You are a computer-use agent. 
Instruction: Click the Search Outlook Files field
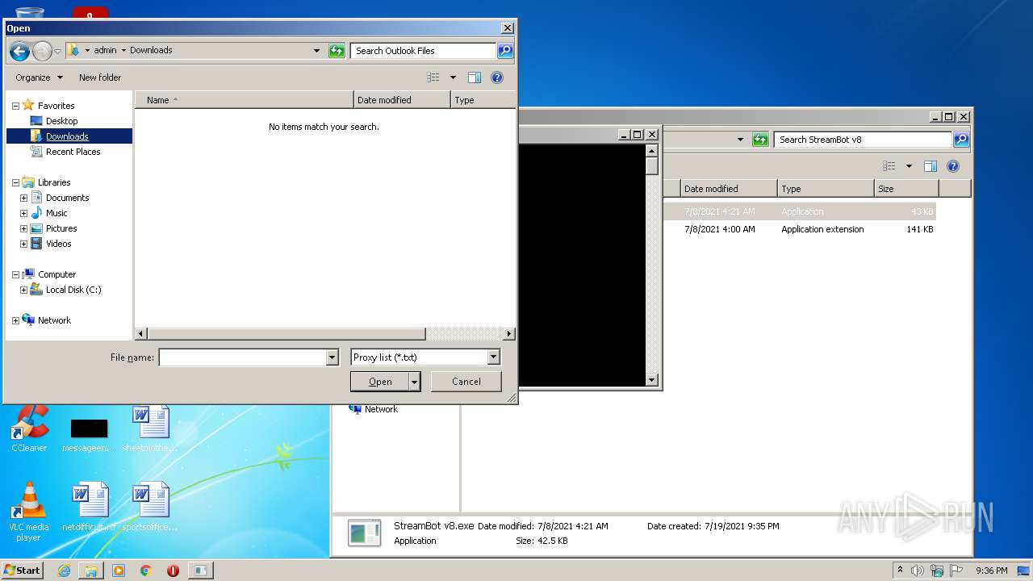(424, 51)
